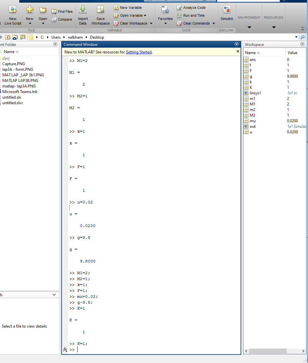308x363 pixels.
Task: Click Run and Time
Action: coord(191,15)
